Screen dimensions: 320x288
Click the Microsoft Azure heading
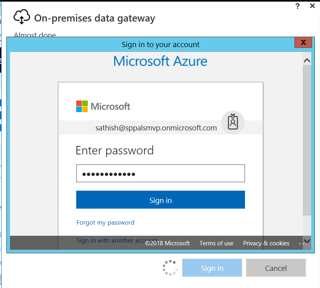coord(160,61)
